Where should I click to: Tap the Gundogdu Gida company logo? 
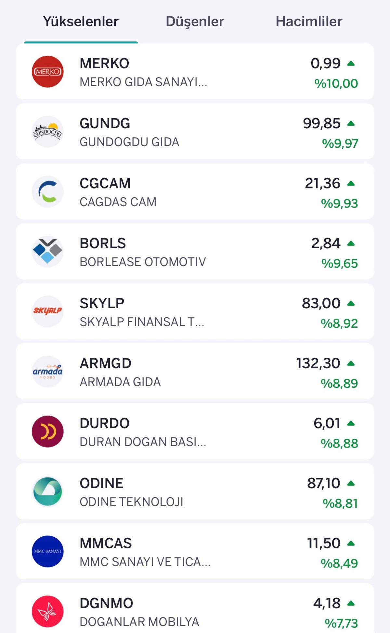click(x=47, y=131)
